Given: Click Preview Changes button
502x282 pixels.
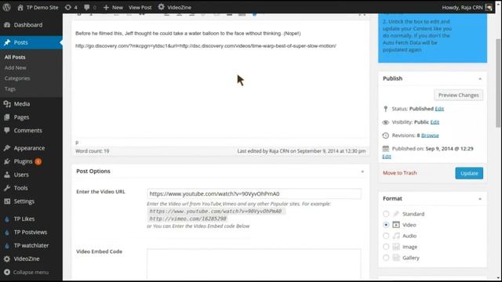Looking at the screenshot, I should point(458,95).
